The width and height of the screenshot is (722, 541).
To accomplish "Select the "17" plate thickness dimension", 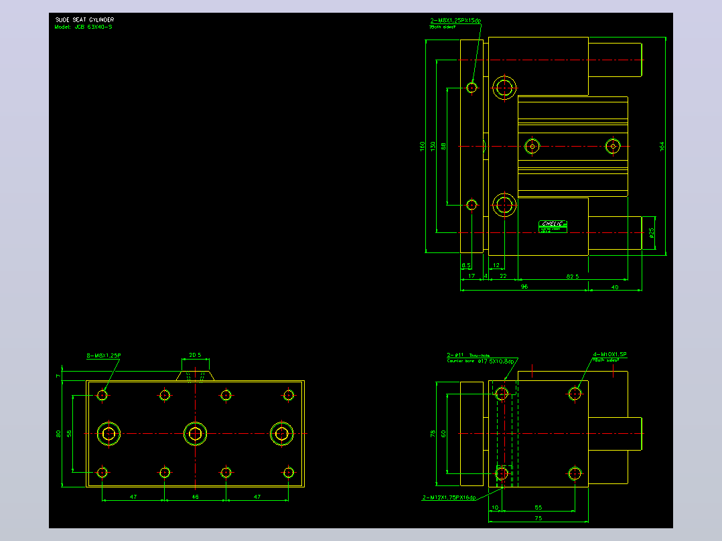I will 472,276.
